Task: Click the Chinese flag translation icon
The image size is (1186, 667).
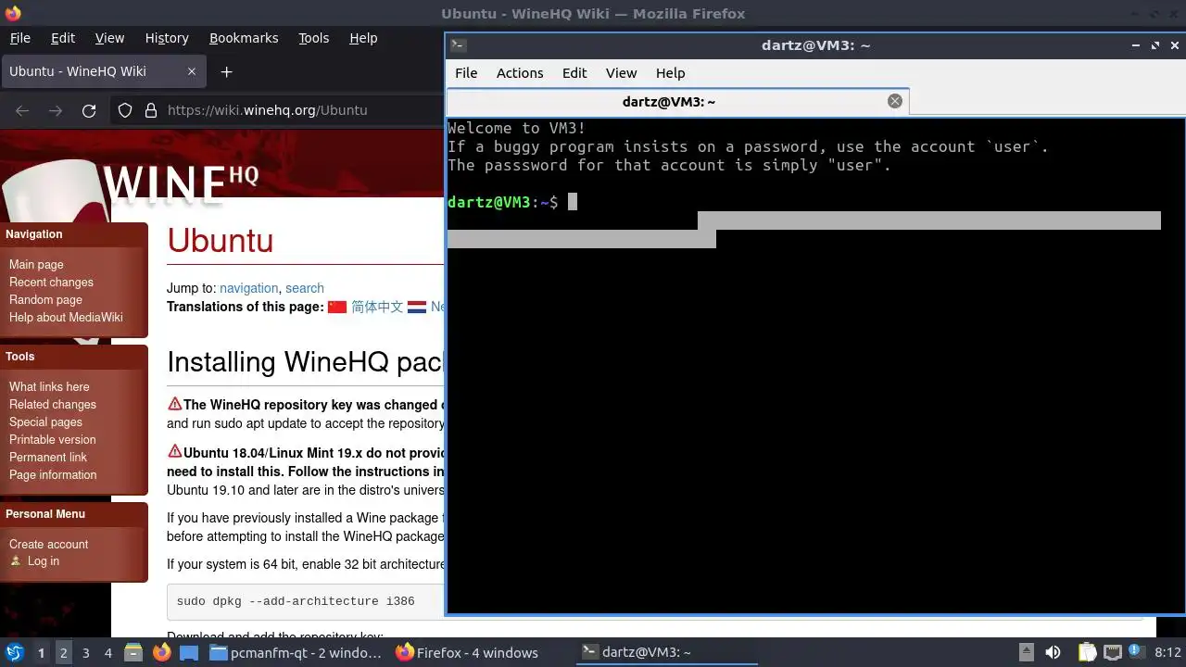Action: 337,307
